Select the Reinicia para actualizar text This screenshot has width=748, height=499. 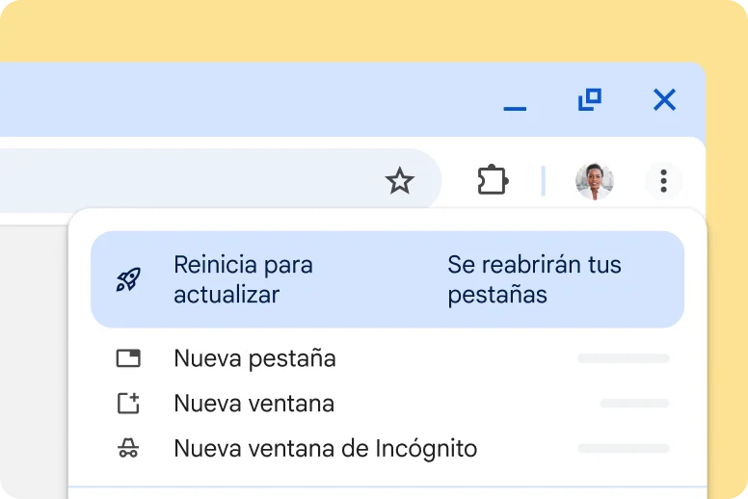pyautogui.click(x=243, y=279)
